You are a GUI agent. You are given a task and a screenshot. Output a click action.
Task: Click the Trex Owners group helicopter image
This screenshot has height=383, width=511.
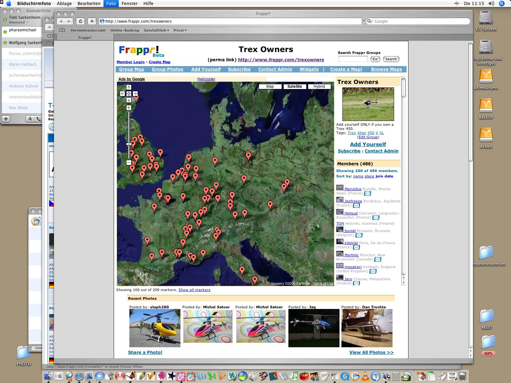(368, 104)
